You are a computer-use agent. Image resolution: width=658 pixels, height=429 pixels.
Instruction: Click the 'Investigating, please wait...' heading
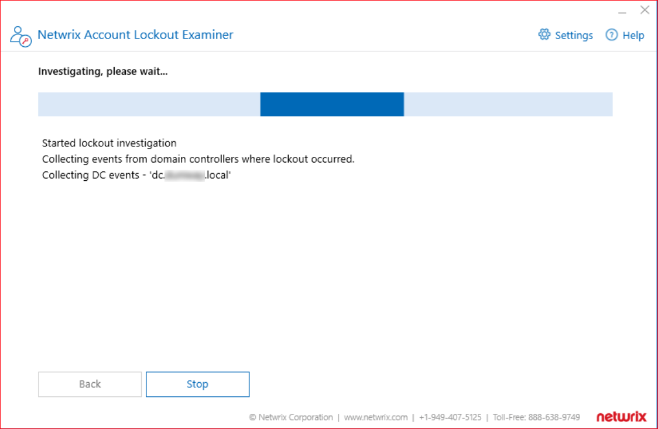click(103, 71)
